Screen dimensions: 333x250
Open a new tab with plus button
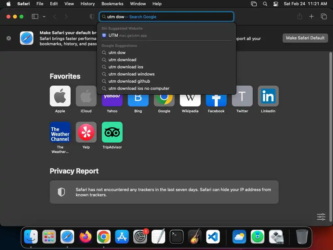[x=311, y=16]
